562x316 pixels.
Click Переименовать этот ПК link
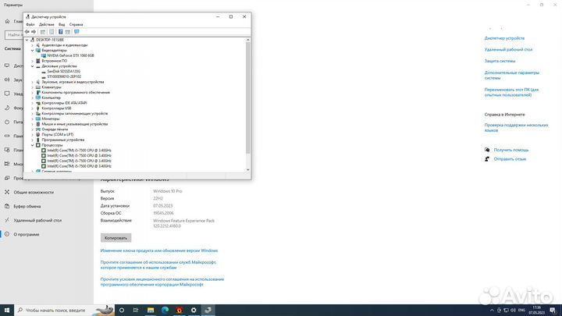(511, 92)
